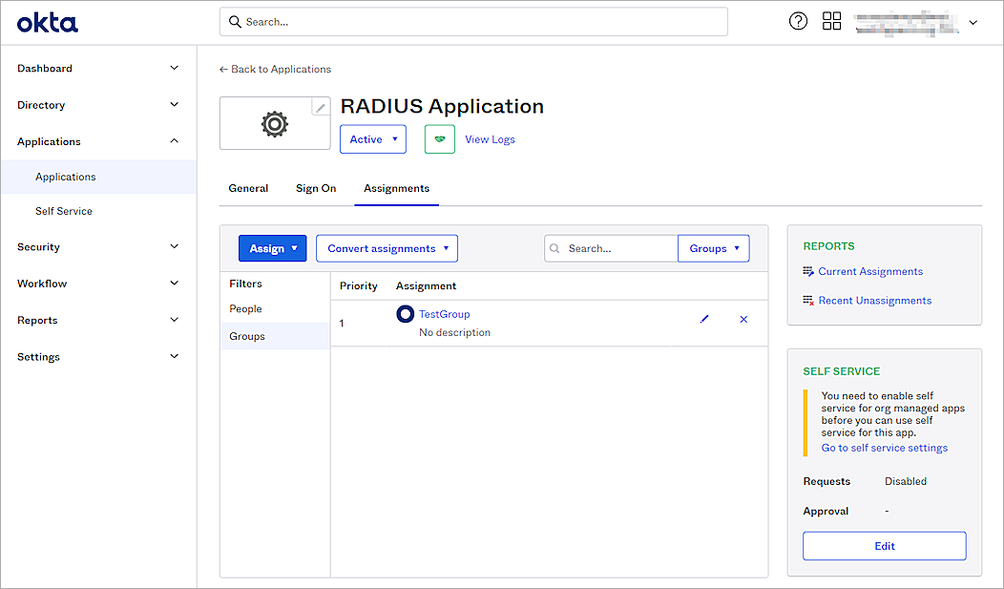Click the apps grid icon near the top right
Viewport: 1004px width, 589px height.
click(x=831, y=20)
